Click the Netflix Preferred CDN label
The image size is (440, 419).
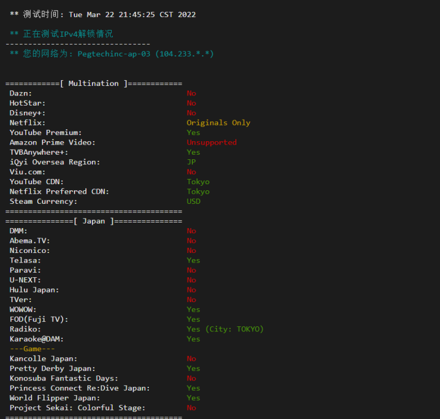point(59,191)
